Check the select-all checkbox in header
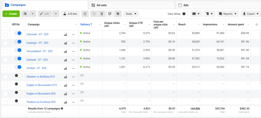This screenshot has width=261, height=118. [5, 24]
